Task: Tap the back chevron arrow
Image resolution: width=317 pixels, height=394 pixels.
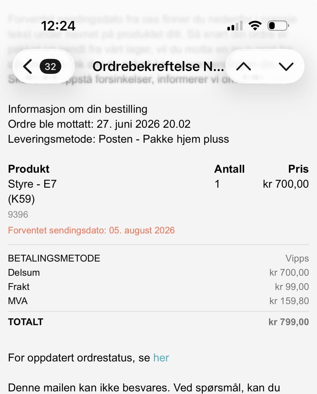Action: 27,67
